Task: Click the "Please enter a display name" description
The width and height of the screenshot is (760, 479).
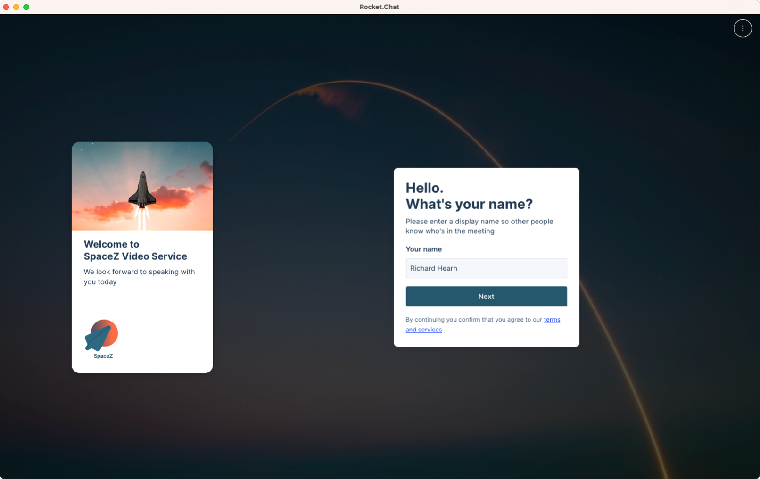Action: point(479,226)
